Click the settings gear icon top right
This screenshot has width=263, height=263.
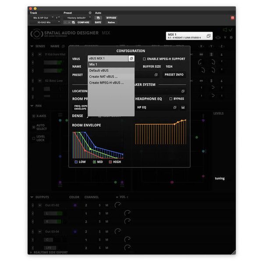pyautogui.click(x=231, y=37)
